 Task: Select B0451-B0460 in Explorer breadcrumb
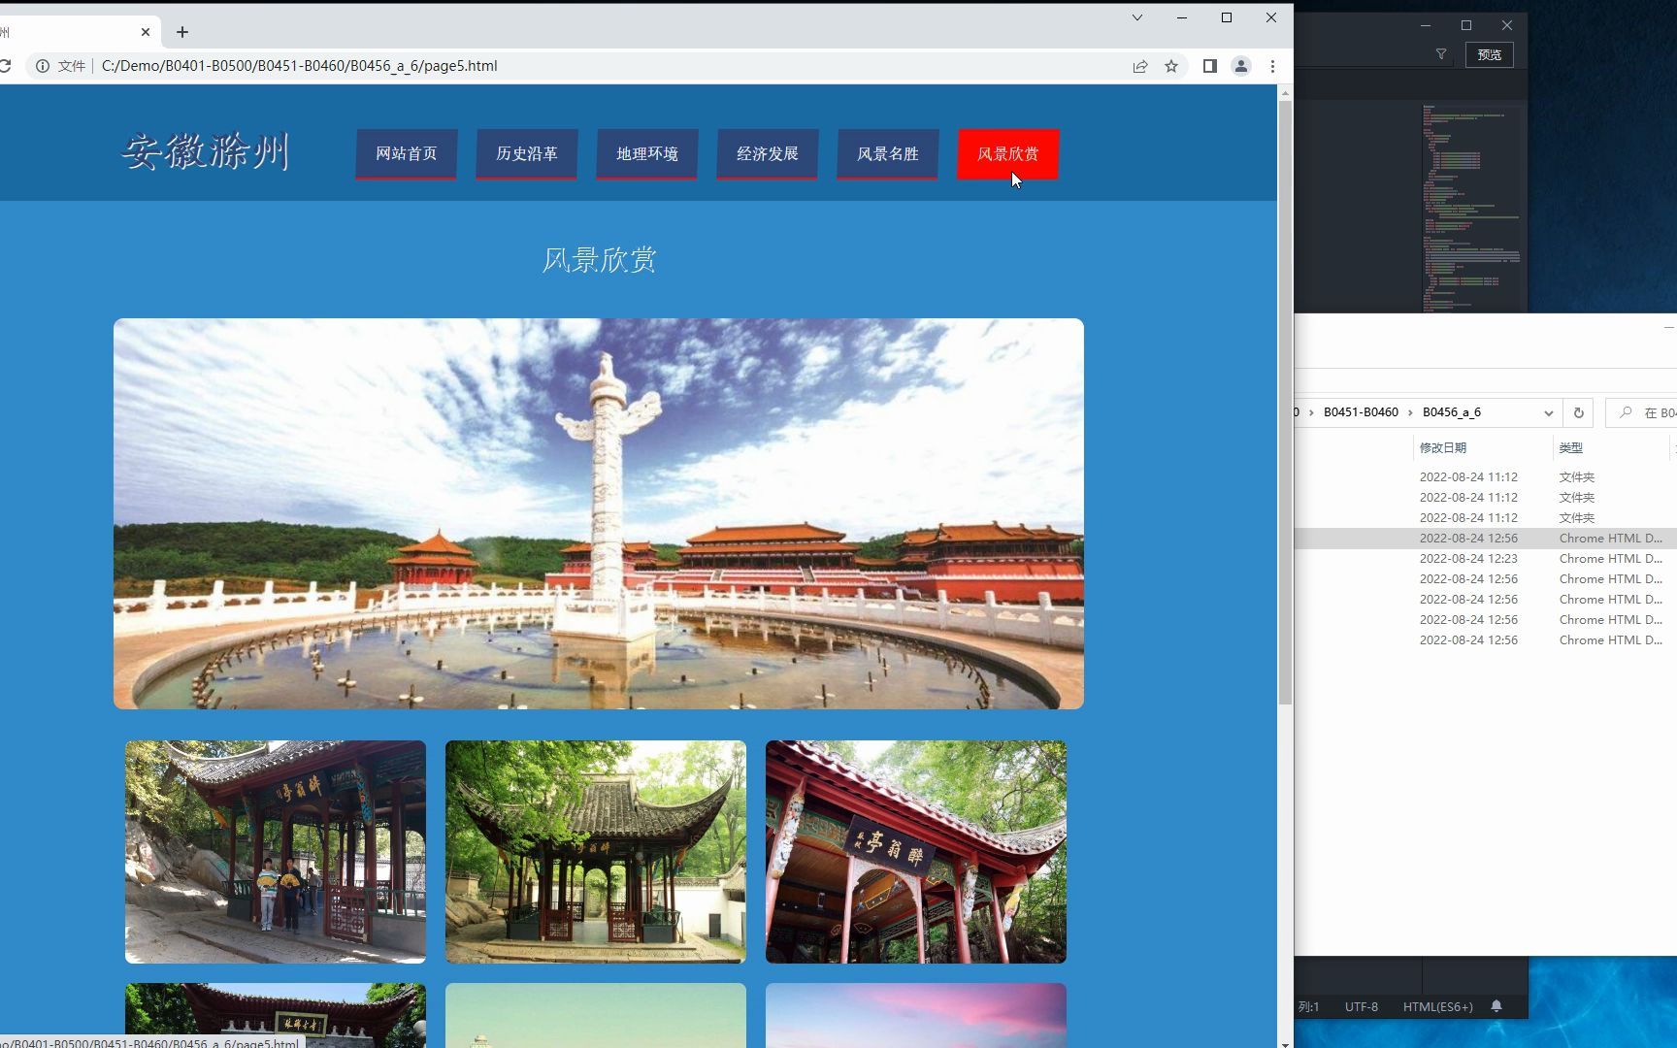pos(1361,412)
